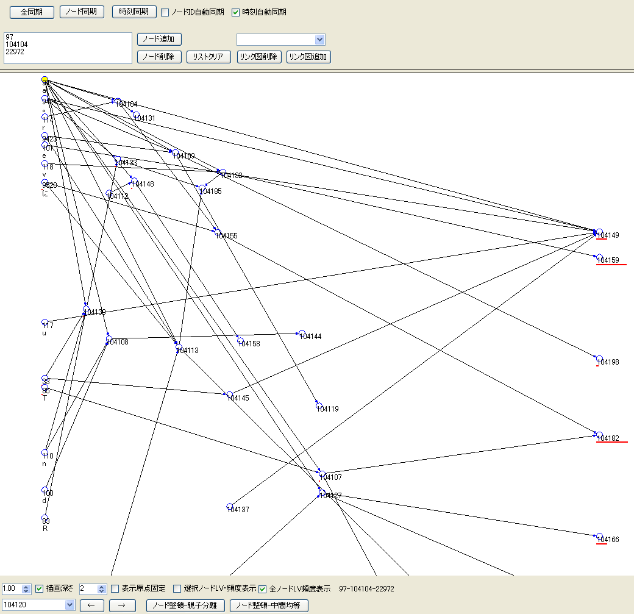Select node circle 104144
The height and width of the screenshot is (614, 634).
[302, 333]
